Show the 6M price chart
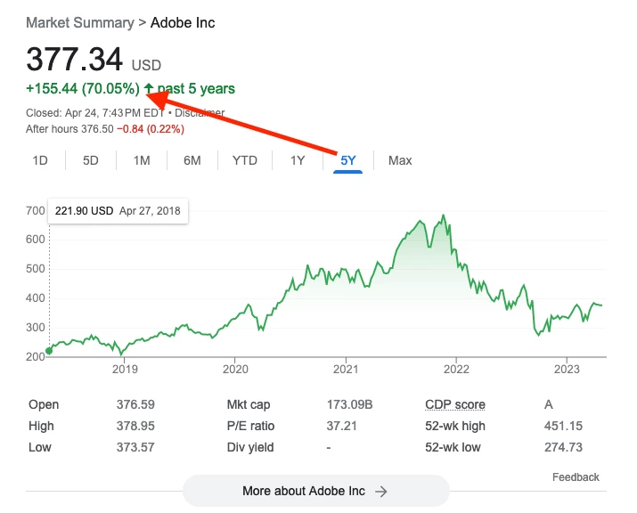The width and height of the screenshot is (637, 513). (x=192, y=160)
